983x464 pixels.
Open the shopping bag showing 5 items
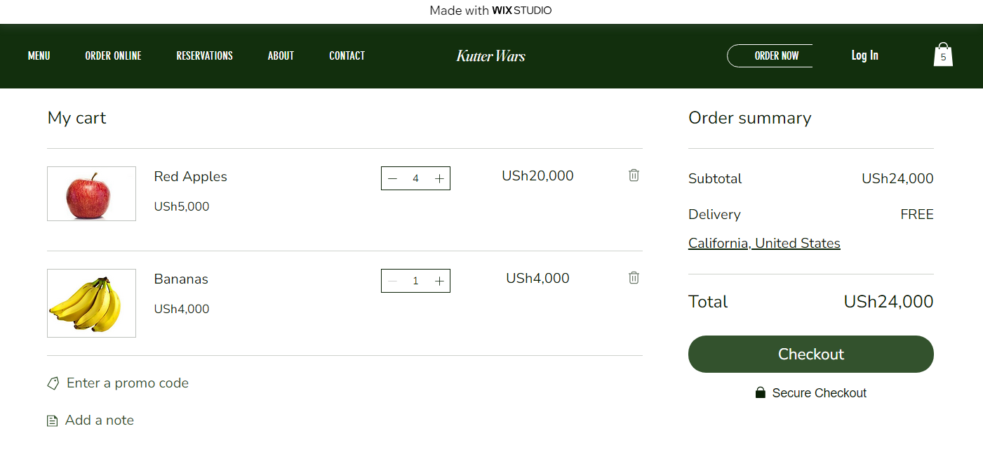point(943,54)
